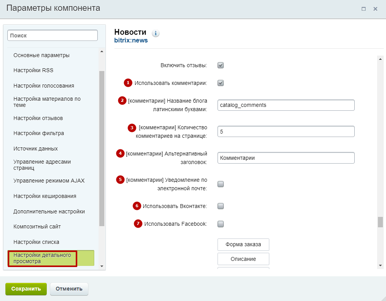Go to Управление режимом AJAX section
386x301 pixels.
[x=49, y=181]
